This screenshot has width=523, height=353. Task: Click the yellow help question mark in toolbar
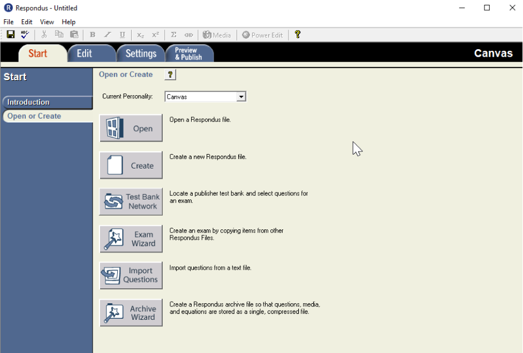pyautogui.click(x=298, y=35)
